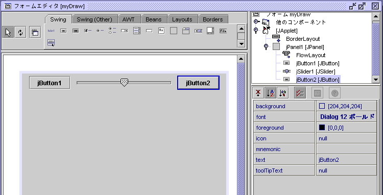Pick the ButtonGroup palette icon
The width and height of the screenshot is (383, 195).
point(112,31)
